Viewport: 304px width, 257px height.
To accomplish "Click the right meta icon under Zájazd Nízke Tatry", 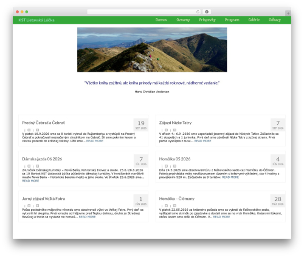I will coord(174,130).
